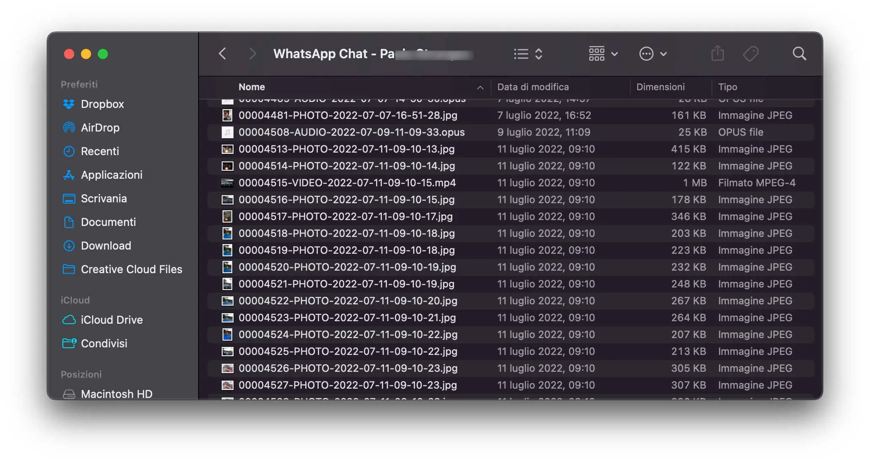Open the ellipsis action menu
This screenshot has width=870, height=462.
pos(652,54)
